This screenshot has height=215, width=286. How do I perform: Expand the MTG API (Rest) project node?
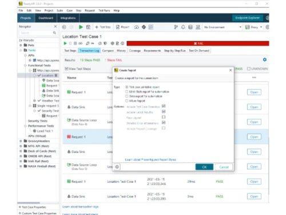pos(21,146)
